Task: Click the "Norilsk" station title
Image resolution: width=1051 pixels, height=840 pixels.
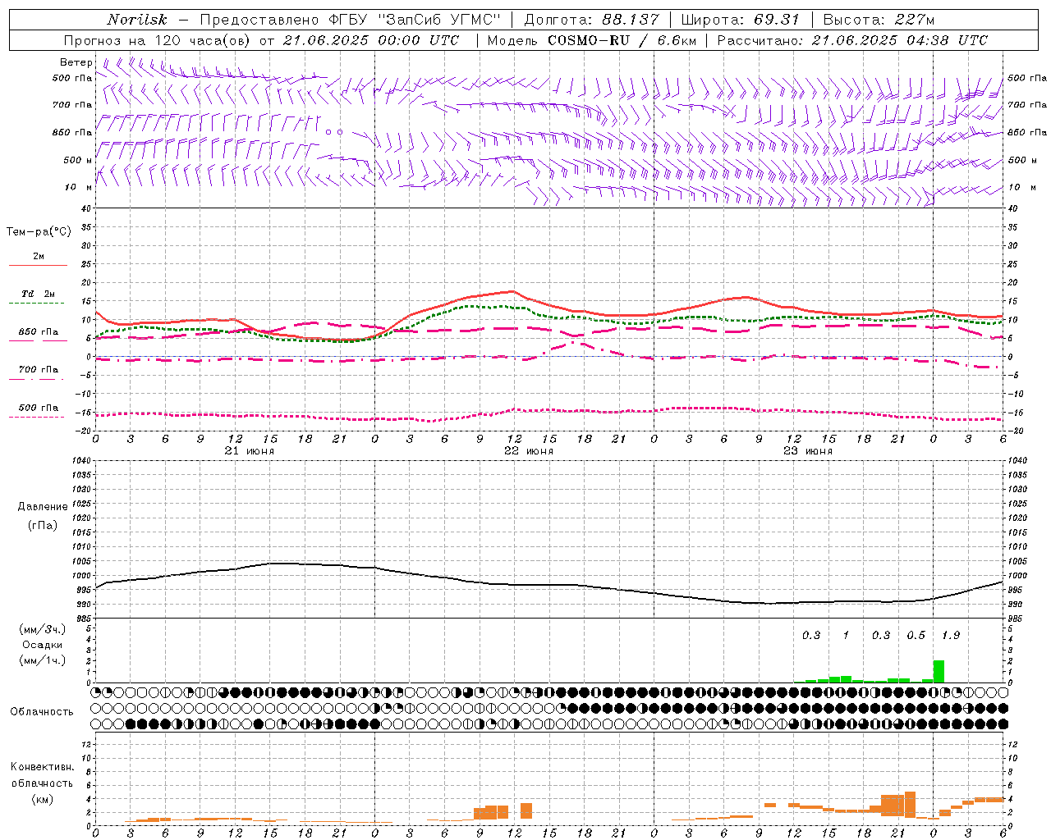Action: click(x=137, y=20)
